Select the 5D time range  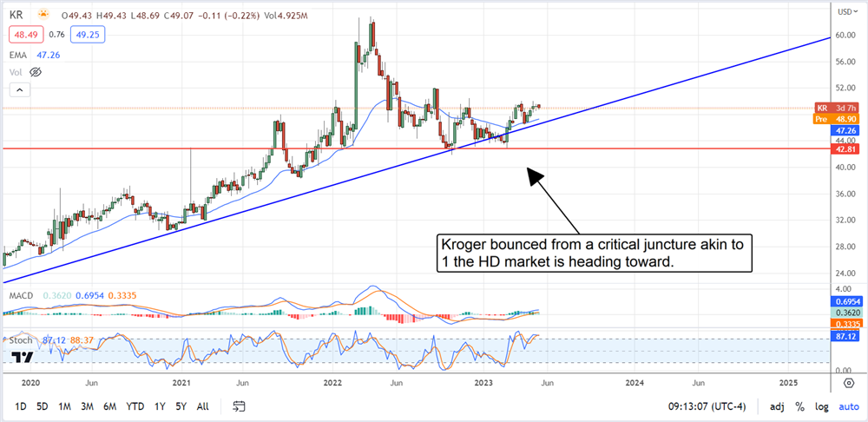tap(42, 406)
